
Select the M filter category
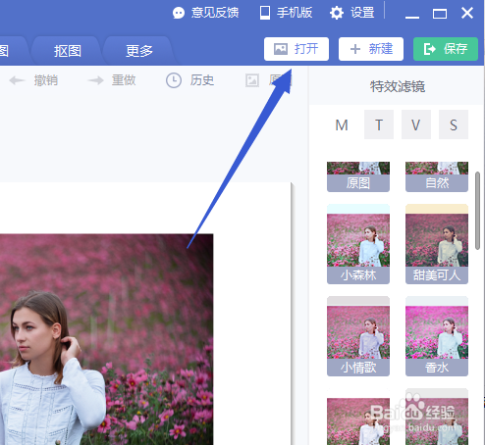click(342, 124)
